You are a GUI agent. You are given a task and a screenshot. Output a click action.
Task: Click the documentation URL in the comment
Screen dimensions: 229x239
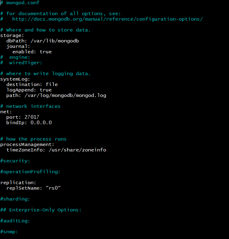(x=107, y=19)
